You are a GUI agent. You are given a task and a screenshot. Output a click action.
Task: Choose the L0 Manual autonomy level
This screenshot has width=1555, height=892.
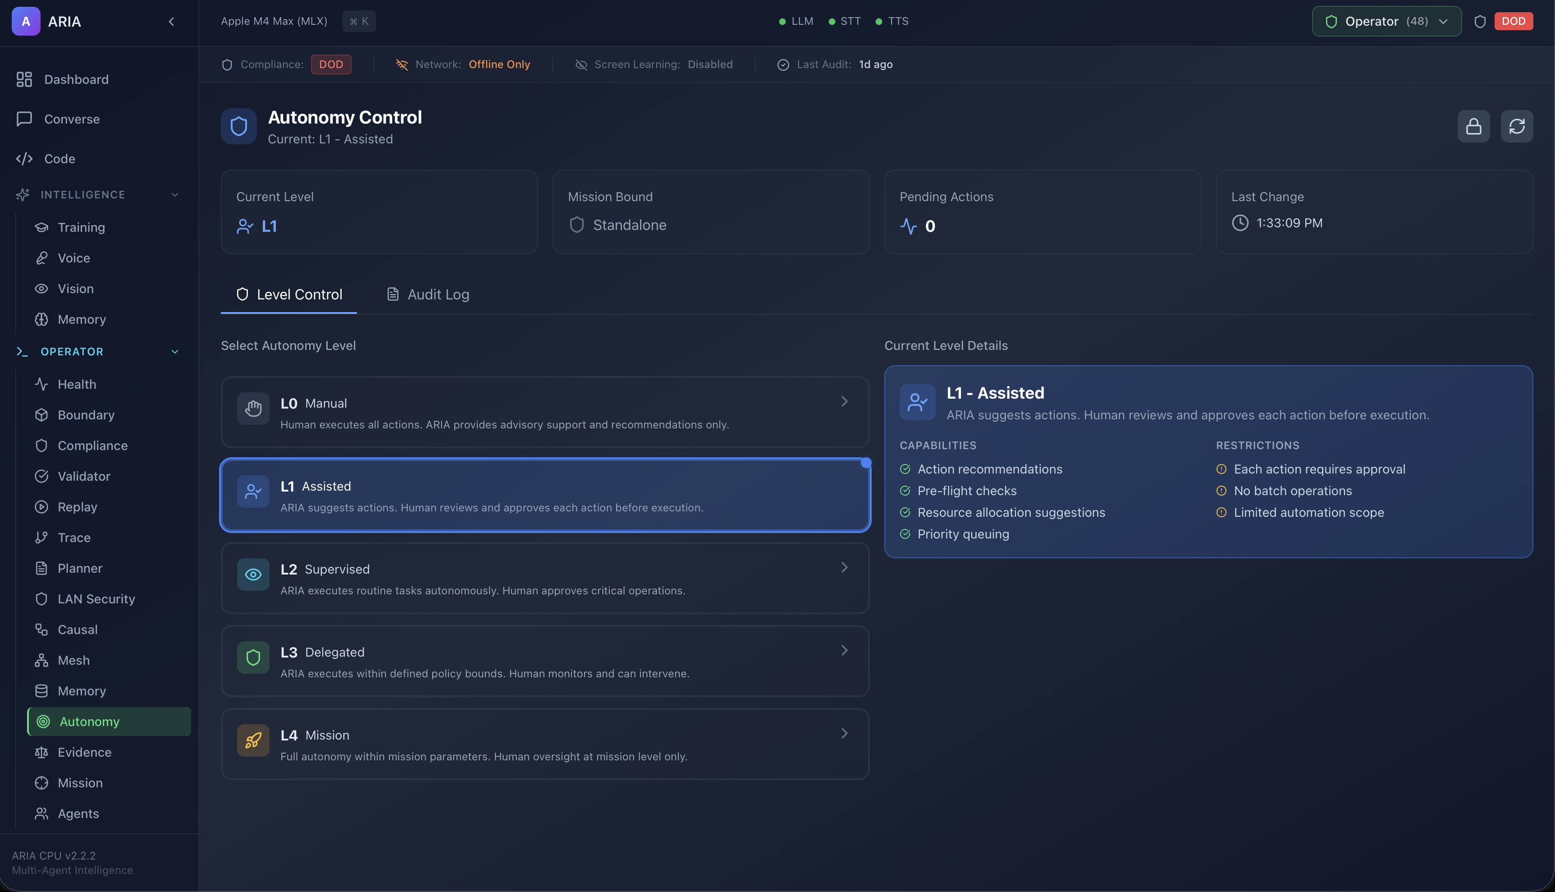[x=545, y=412]
